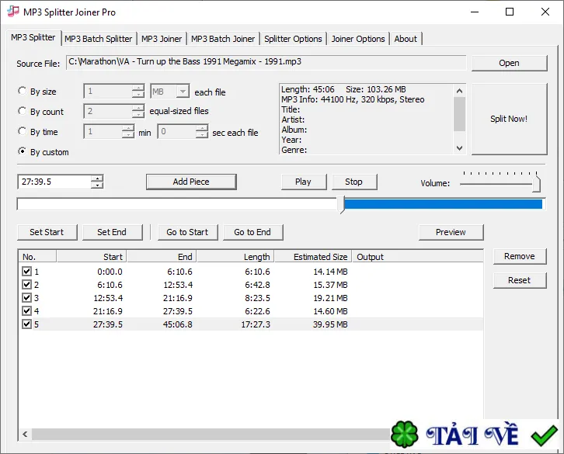Switch to the MP3 Joiner tab
The width and height of the screenshot is (564, 454).
(x=162, y=39)
